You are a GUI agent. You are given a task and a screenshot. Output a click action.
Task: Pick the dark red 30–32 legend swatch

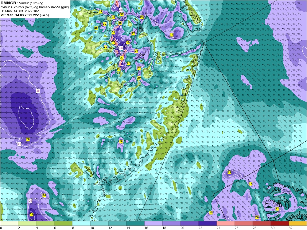[x=280, y=223]
